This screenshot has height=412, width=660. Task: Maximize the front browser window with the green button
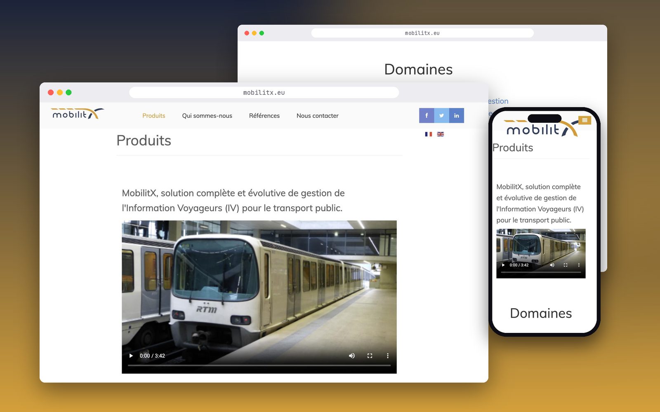click(x=68, y=92)
